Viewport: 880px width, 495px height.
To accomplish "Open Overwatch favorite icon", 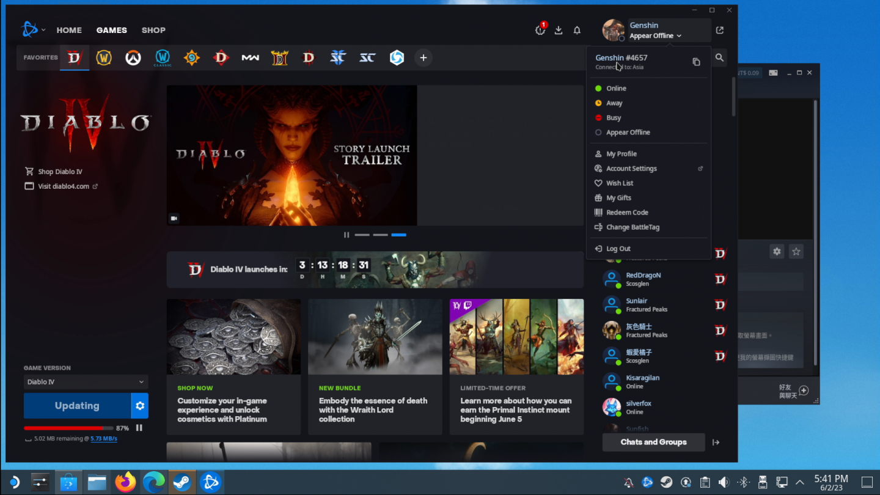I will tap(133, 58).
